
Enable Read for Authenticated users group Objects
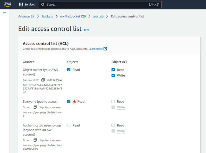pos(68,125)
